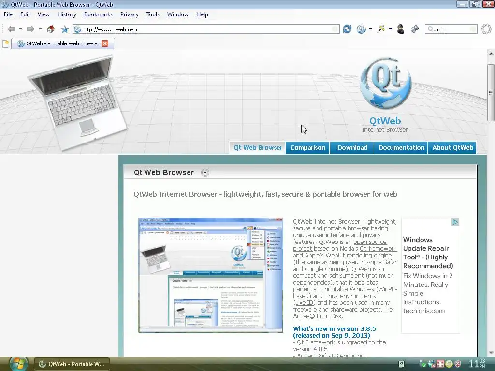Switch to the Comparison page tab
This screenshot has width=495, height=371.
[308, 148]
